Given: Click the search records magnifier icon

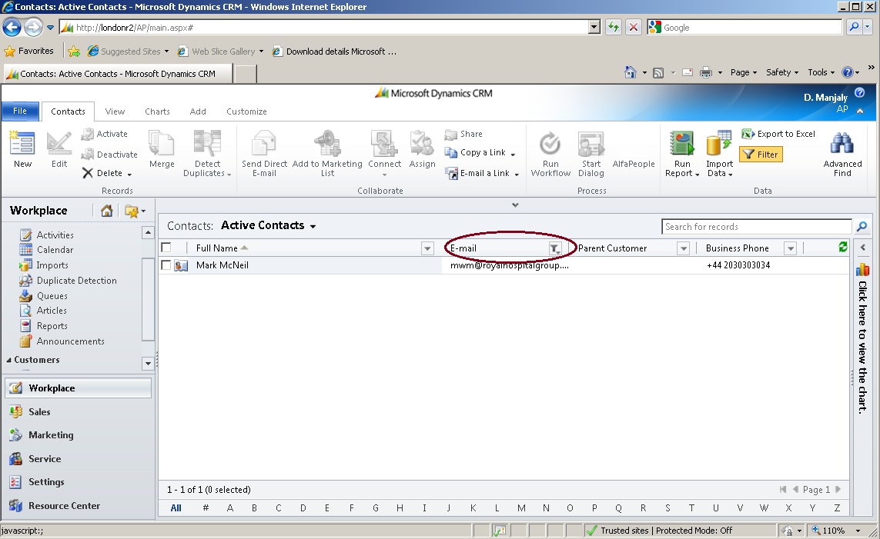Looking at the screenshot, I should click(862, 226).
